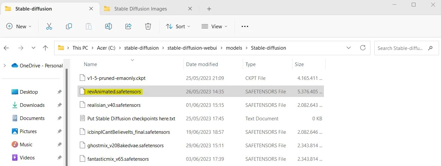Select the ghostmix_v20Bakedvae.safetensors file name
This screenshot has width=441, height=166.
pyautogui.click(x=125, y=145)
